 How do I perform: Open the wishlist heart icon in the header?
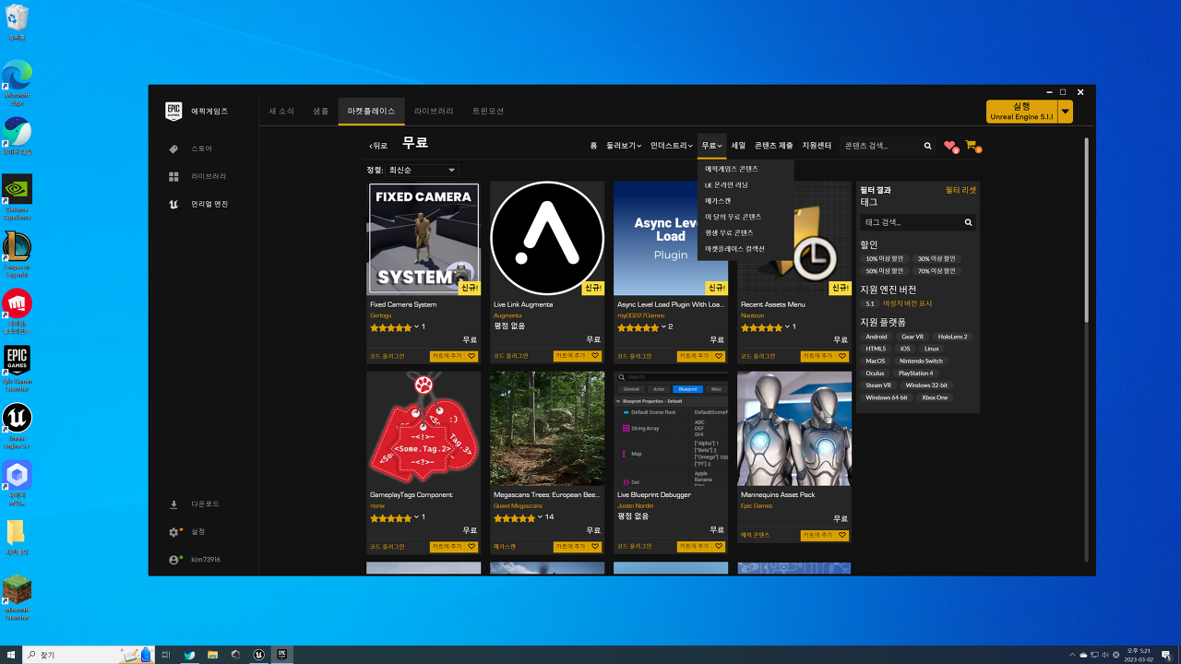[x=949, y=146]
